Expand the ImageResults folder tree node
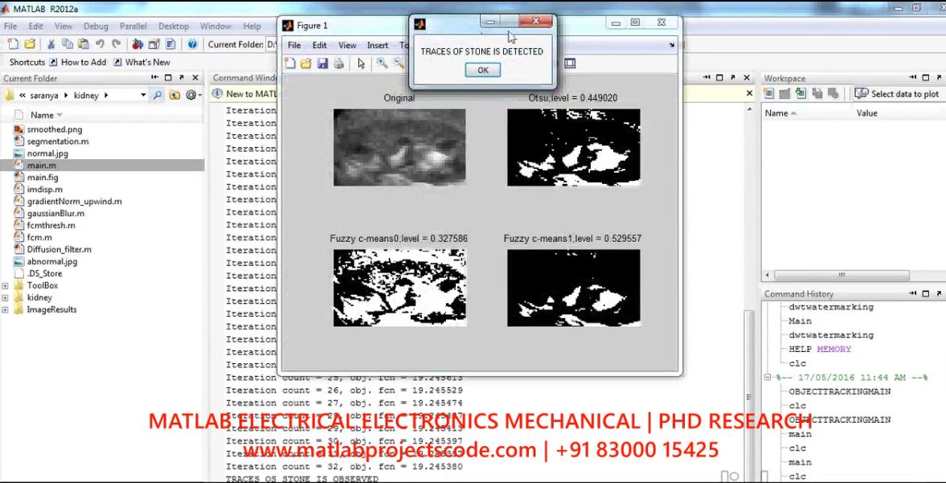The height and width of the screenshot is (483, 946). (6, 309)
